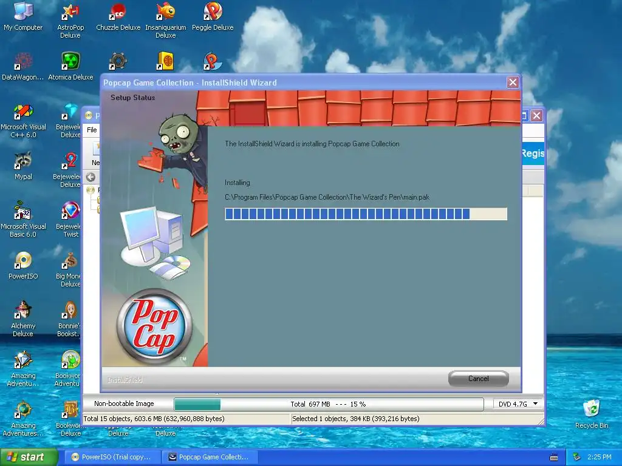Click the keyboard icon in the taskbar
This screenshot has height=466, width=622.
(x=554, y=458)
